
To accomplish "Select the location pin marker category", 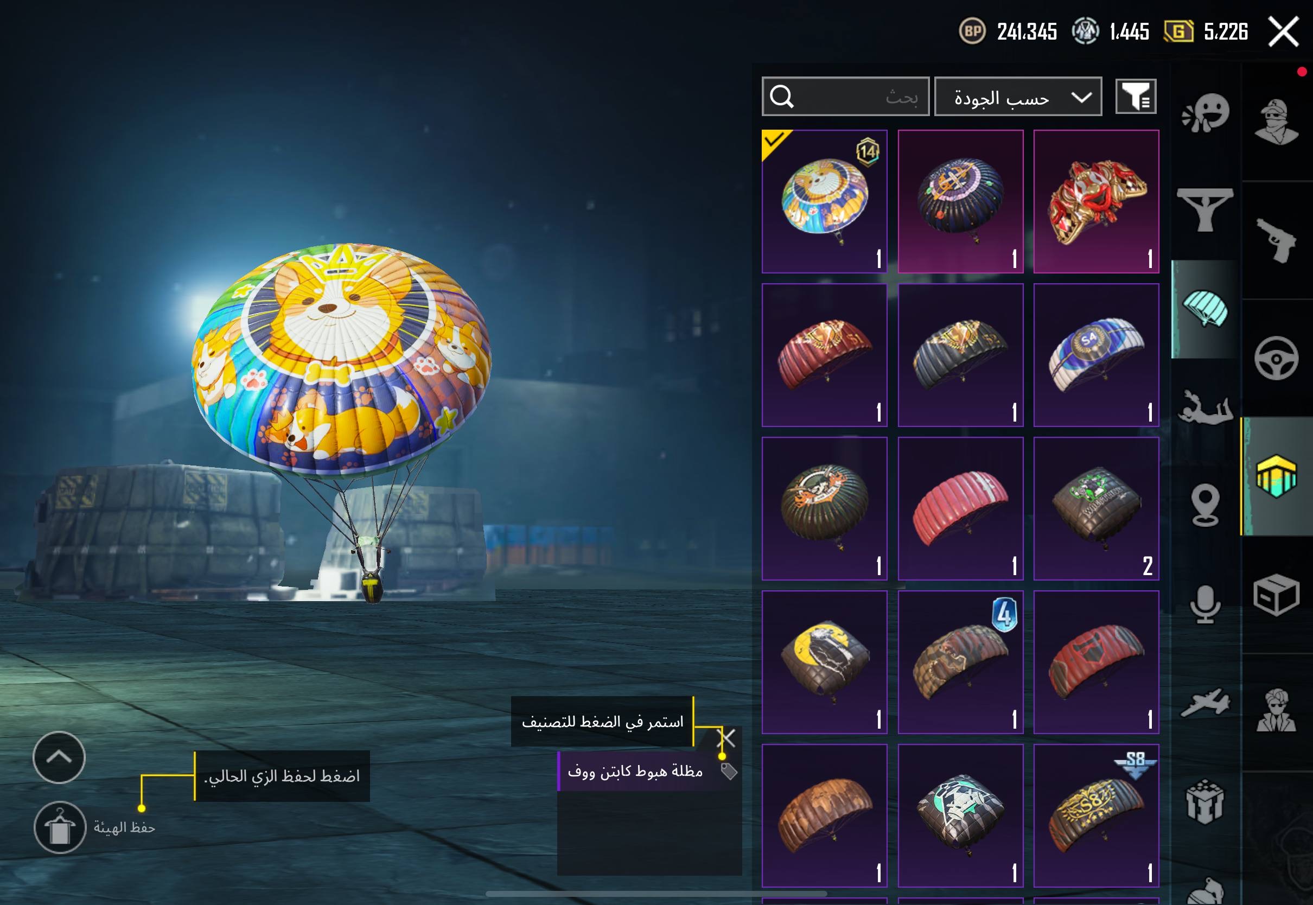I will pyautogui.click(x=1205, y=505).
